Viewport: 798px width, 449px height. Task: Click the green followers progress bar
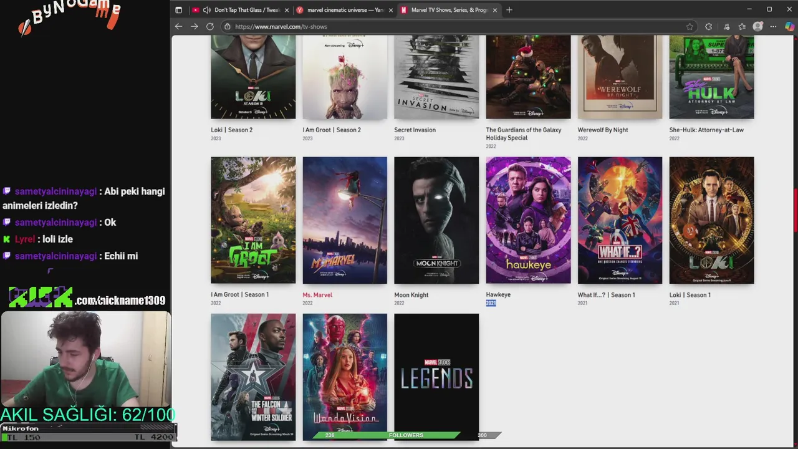coord(387,435)
